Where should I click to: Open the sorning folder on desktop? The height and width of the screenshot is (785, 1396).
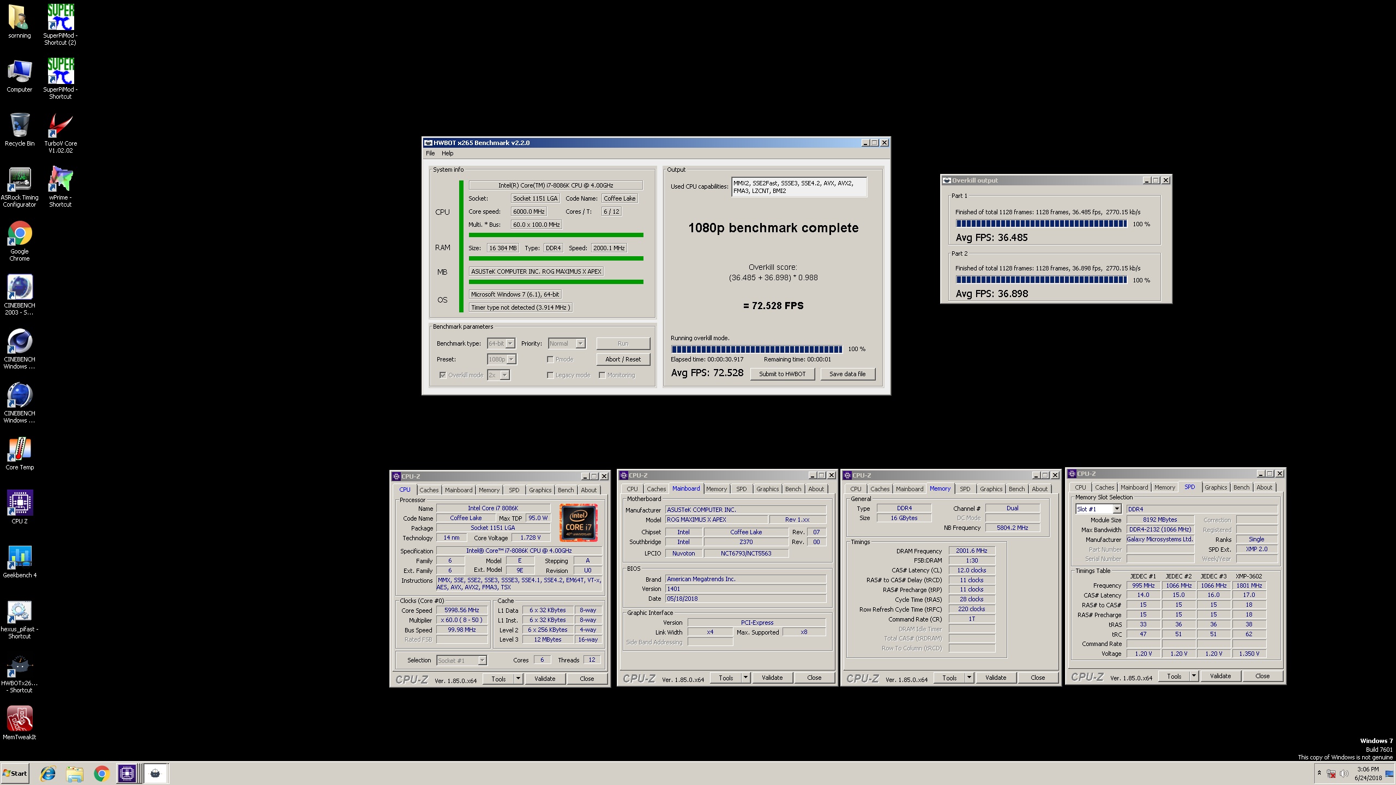pos(19,22)
